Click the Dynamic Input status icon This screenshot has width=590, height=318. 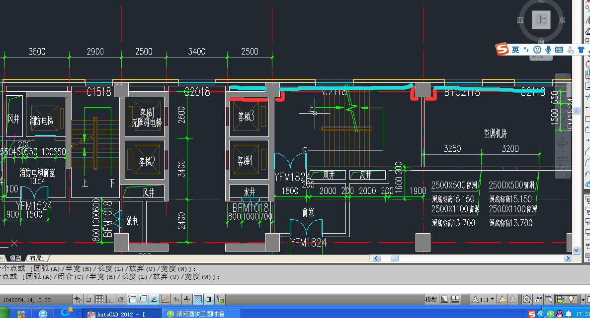click(x=176, y=299)
